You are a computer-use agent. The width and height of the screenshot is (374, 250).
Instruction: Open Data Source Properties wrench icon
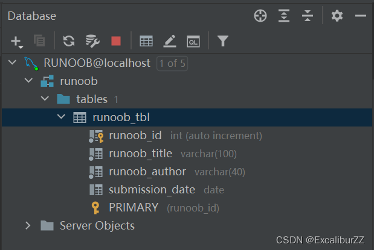click(x=92, y=41)
